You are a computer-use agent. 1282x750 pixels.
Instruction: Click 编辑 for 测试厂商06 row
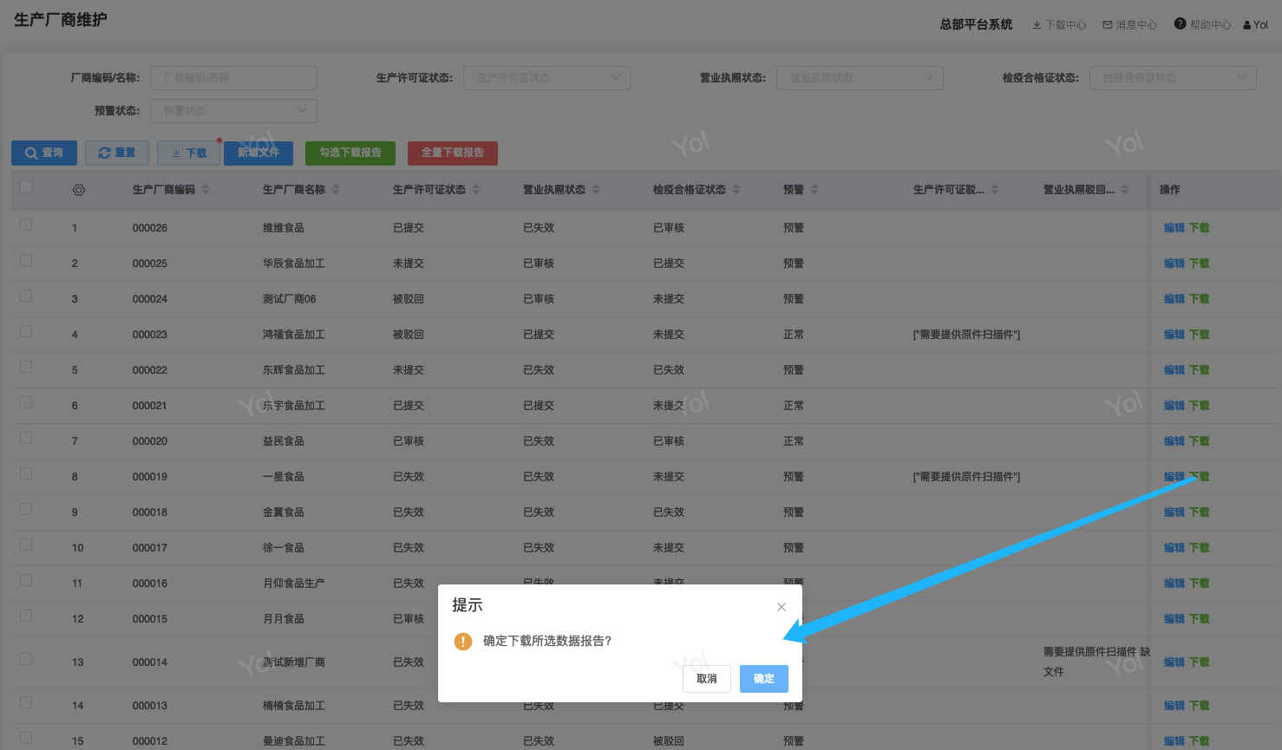[1174, 299]
